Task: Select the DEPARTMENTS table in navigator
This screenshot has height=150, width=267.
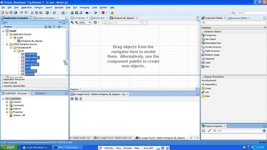Action: coord(32,57)
